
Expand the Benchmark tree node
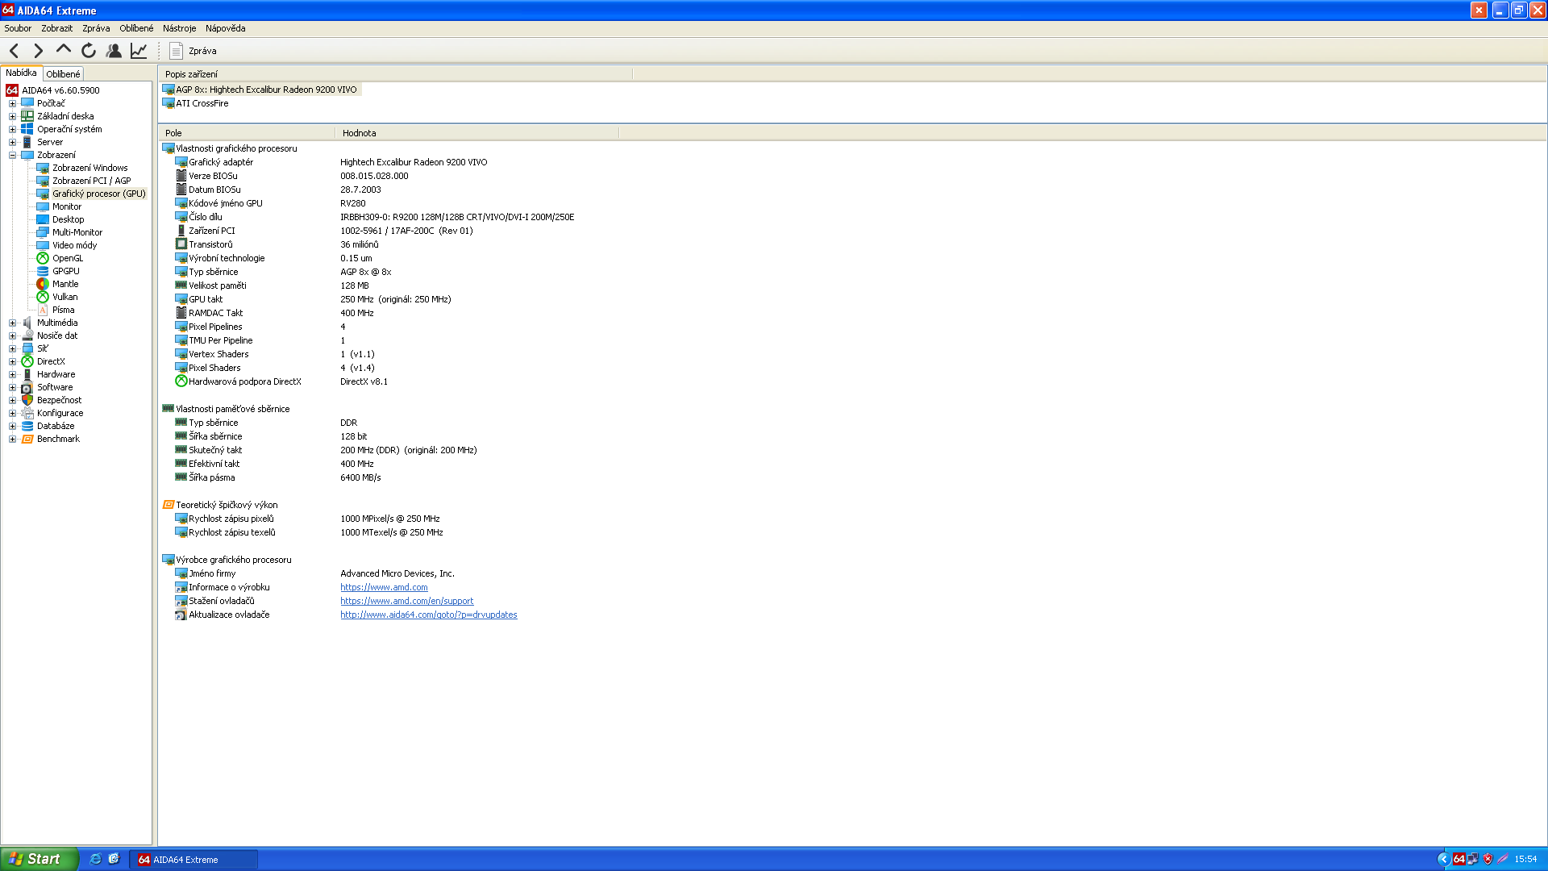tap(12, 439)
